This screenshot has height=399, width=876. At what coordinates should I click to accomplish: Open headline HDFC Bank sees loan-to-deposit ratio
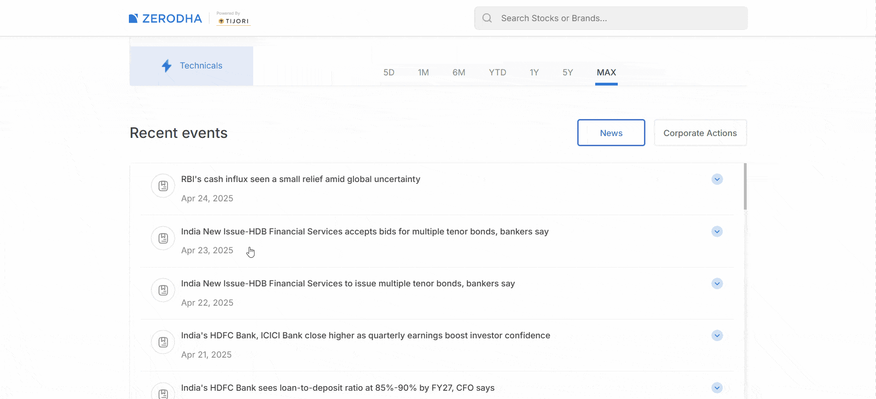(x=338, y=388)
